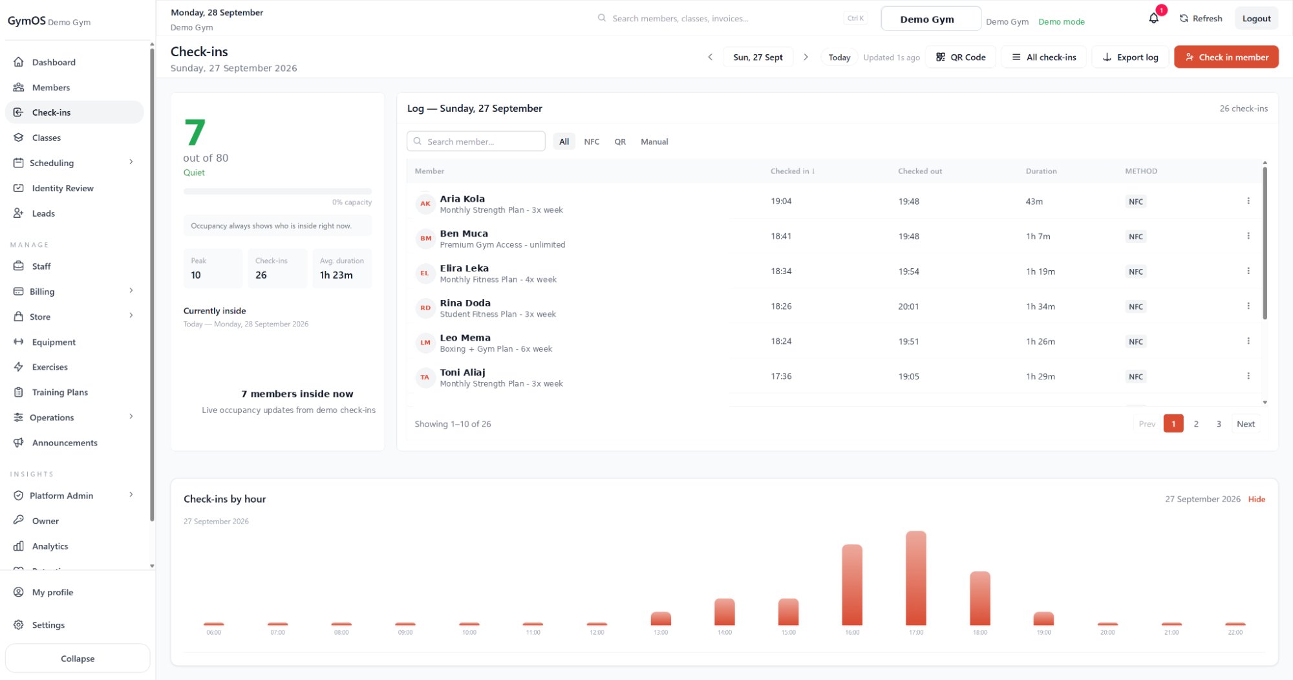Expand the Billing submenu
The width and height of the screenshot is (1293, 680).
(x=131, y=291)
